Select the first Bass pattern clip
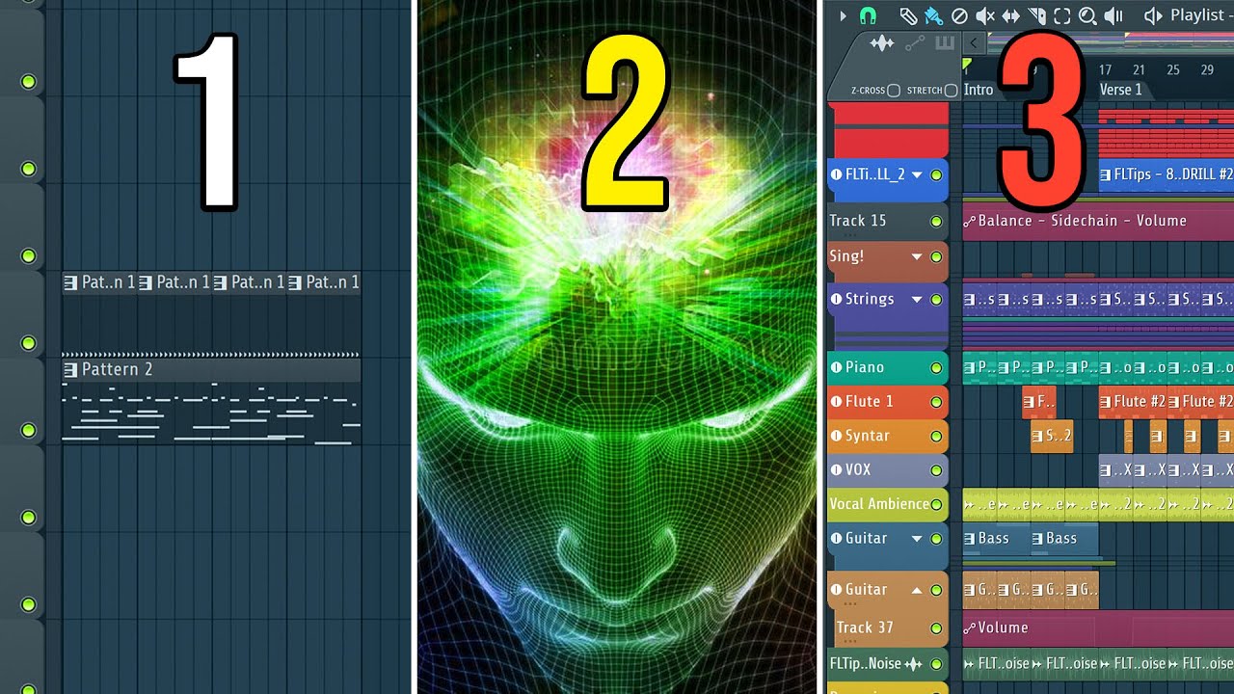 [x=996, y=538]
